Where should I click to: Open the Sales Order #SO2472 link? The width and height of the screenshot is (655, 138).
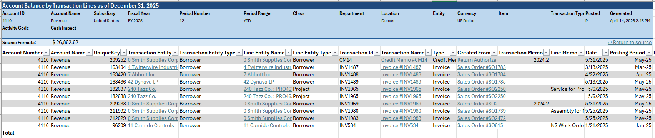pyautogui.click(x=482, y=118)
